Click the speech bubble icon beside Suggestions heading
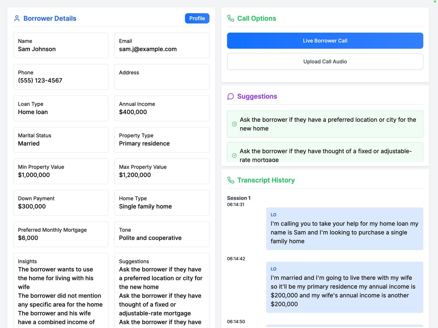Screen dimensions: 438x328 230,97
